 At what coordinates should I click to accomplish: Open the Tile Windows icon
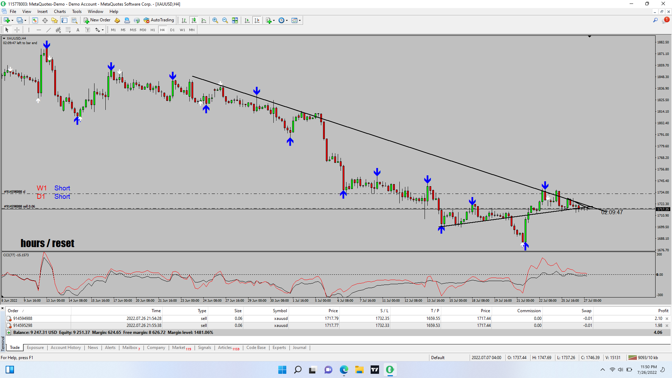pos(235,20)
